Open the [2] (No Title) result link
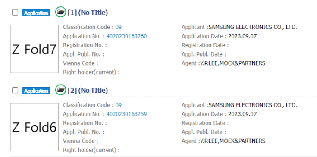 click(88, 90)
